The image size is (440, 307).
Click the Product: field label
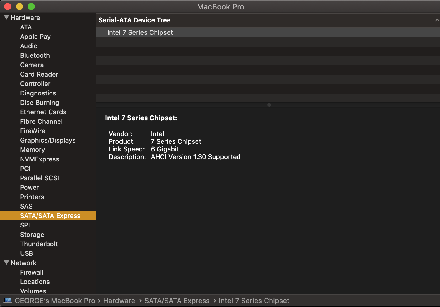pos(122,141)
